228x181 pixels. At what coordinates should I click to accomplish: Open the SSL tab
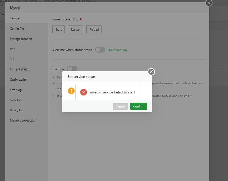27,59
